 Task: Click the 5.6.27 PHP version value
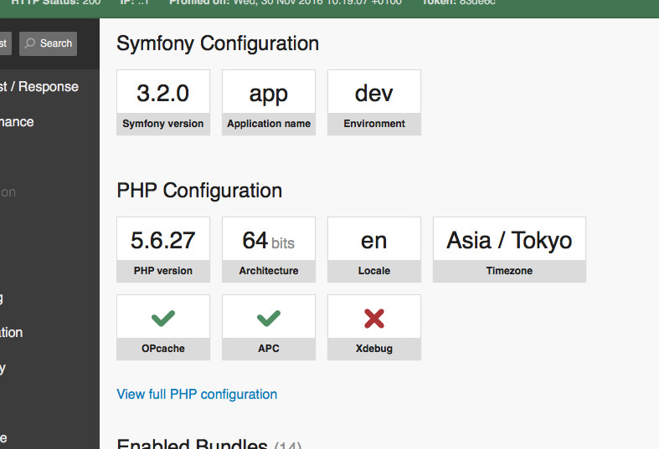pos(163,241)
